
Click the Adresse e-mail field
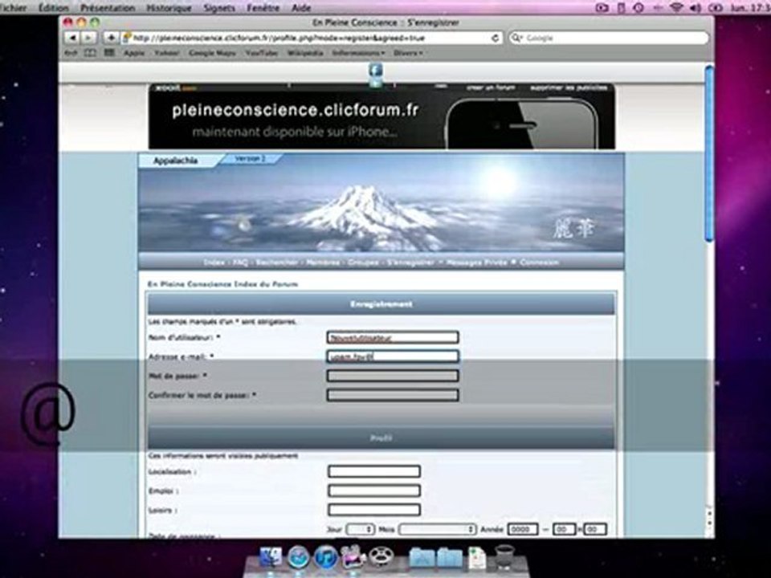pos(393,356)
